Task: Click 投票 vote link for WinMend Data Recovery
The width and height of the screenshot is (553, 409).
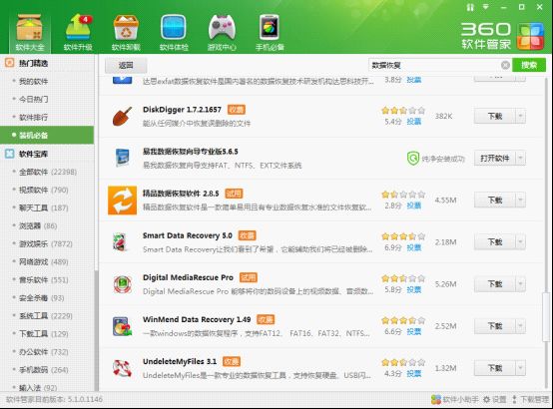Action: tap(413, 331)
